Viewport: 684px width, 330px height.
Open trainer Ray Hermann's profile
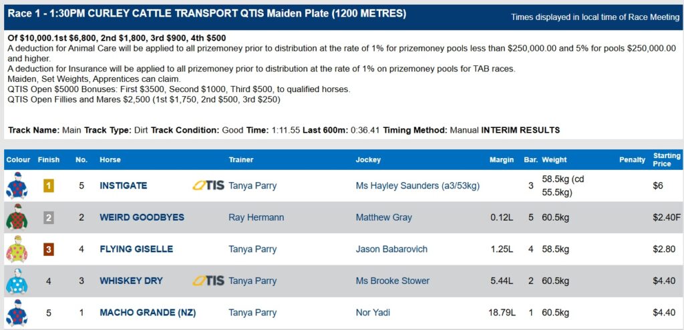[x=256, y=217]
